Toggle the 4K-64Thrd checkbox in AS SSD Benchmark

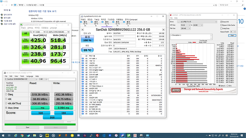pyautogui.click(x=6, y=104)
